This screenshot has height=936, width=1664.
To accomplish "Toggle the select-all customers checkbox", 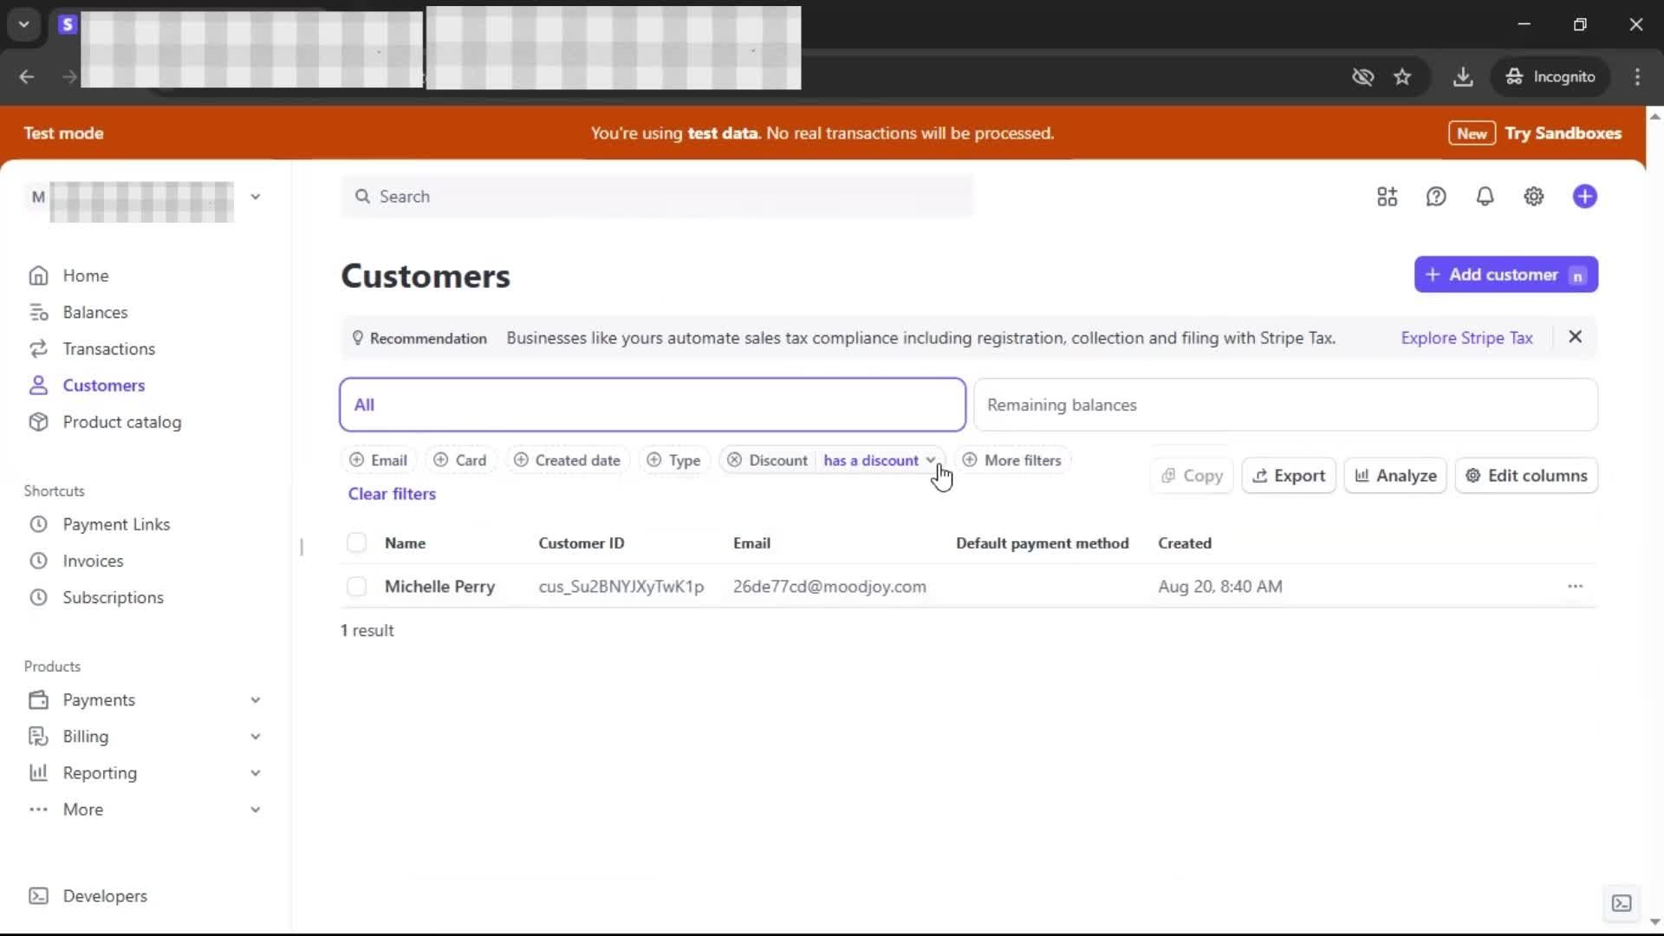I will coord(356,543).
